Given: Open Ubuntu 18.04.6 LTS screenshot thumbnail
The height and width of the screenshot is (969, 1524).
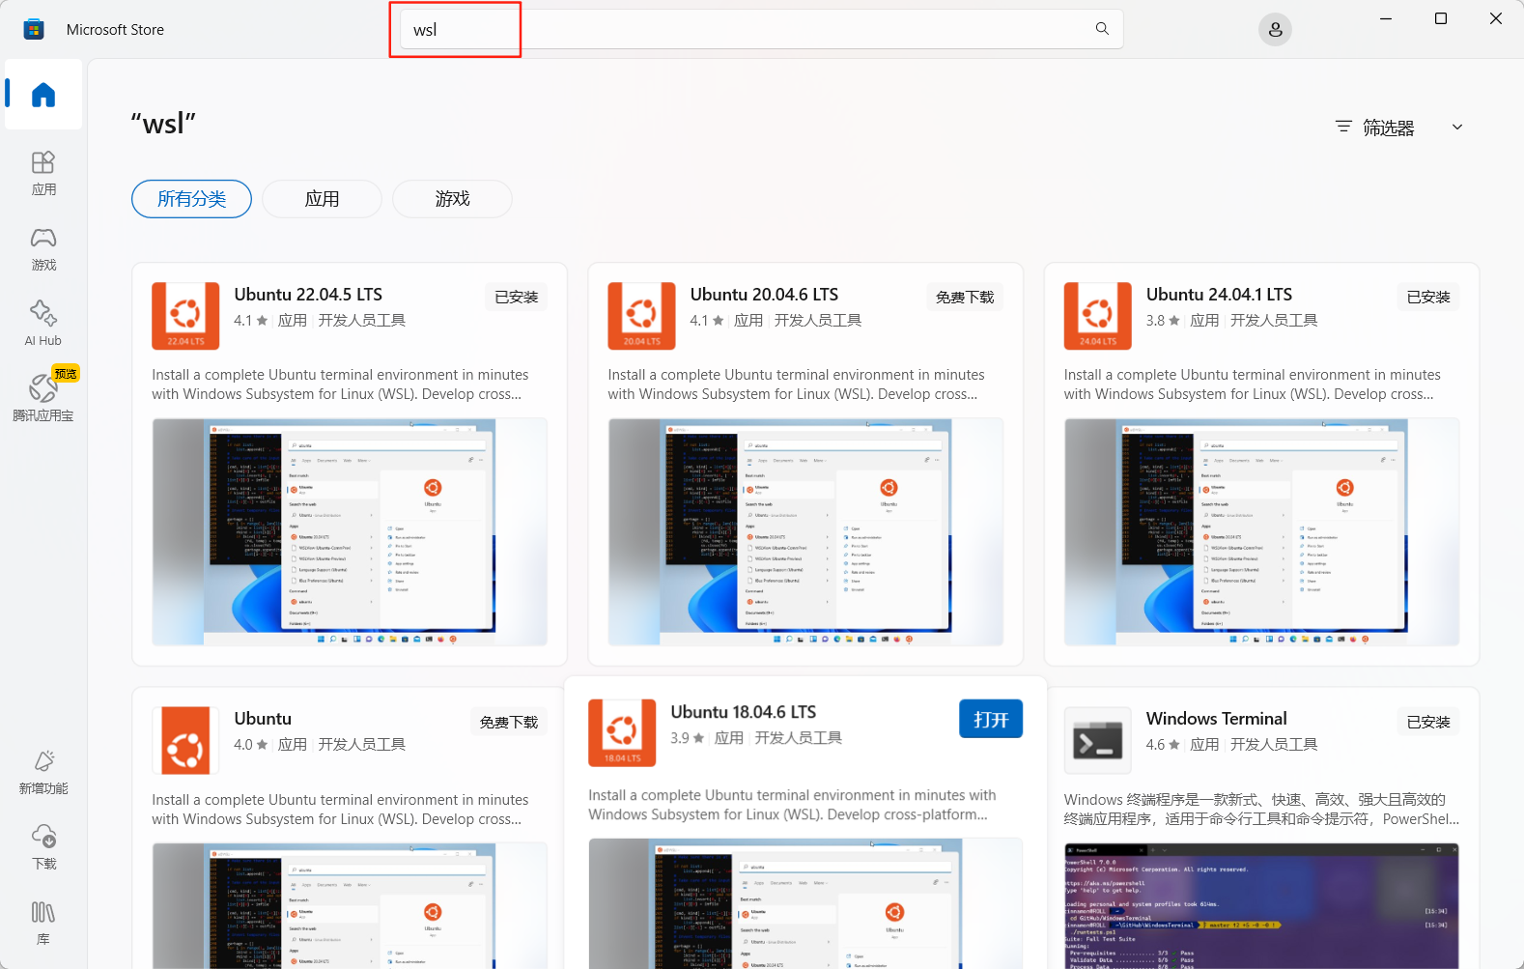Looking at the screenshot, I should coord(805,903).
